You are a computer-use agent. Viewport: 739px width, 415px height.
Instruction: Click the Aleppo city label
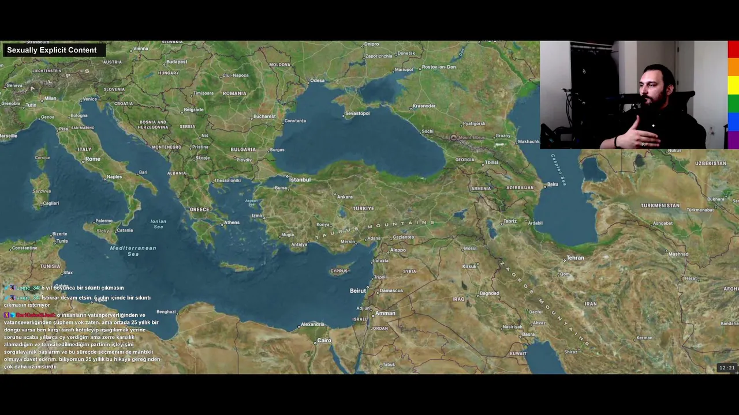(x=398, y=250)
